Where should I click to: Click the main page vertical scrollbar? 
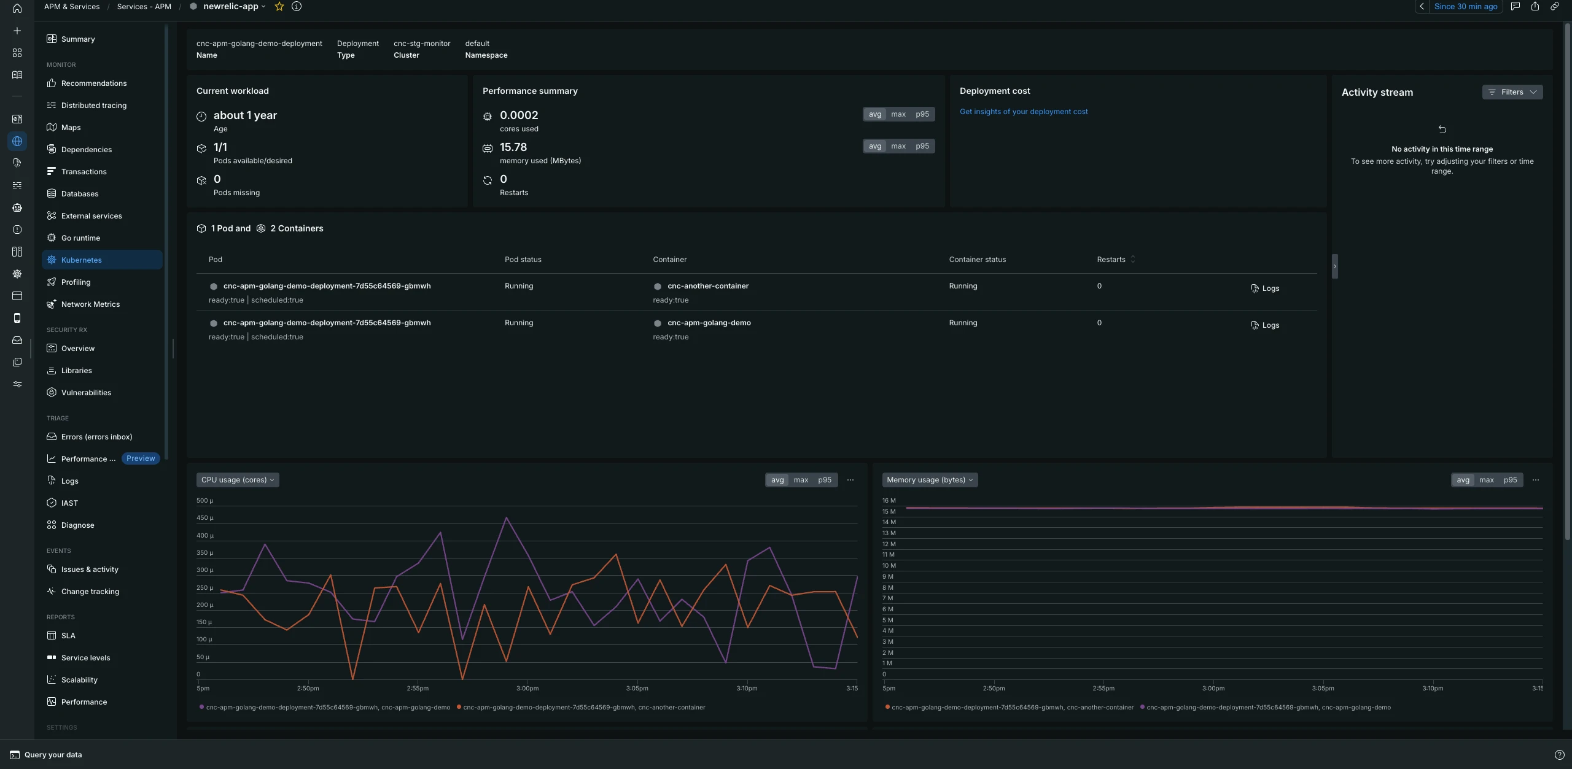coord(1567,282)
